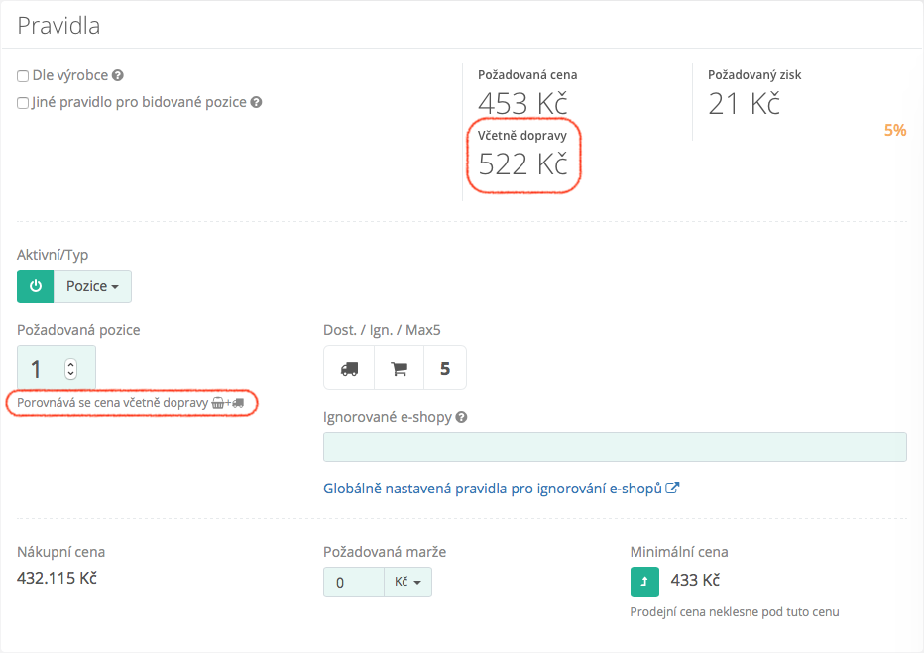Screen dimensions: 924x653
Task: Click the orange 5% profit percentage
Action: [894, 130]
